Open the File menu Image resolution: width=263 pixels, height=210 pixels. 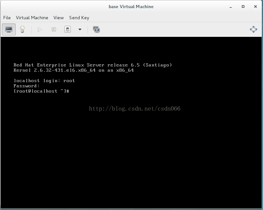[x=7, y=18]
